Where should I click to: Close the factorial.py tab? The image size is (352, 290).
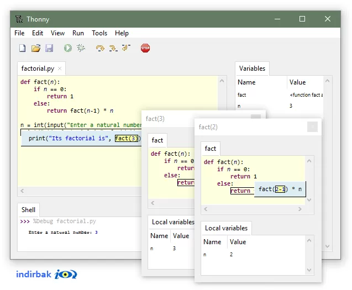tap(60, 68)
